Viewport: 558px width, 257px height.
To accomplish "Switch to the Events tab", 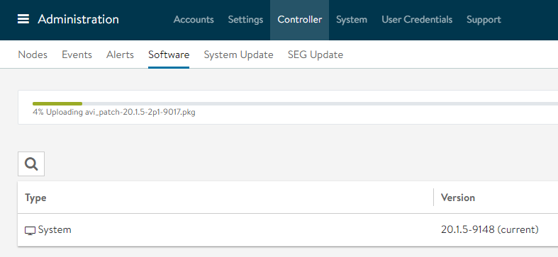I will (77, 55).
